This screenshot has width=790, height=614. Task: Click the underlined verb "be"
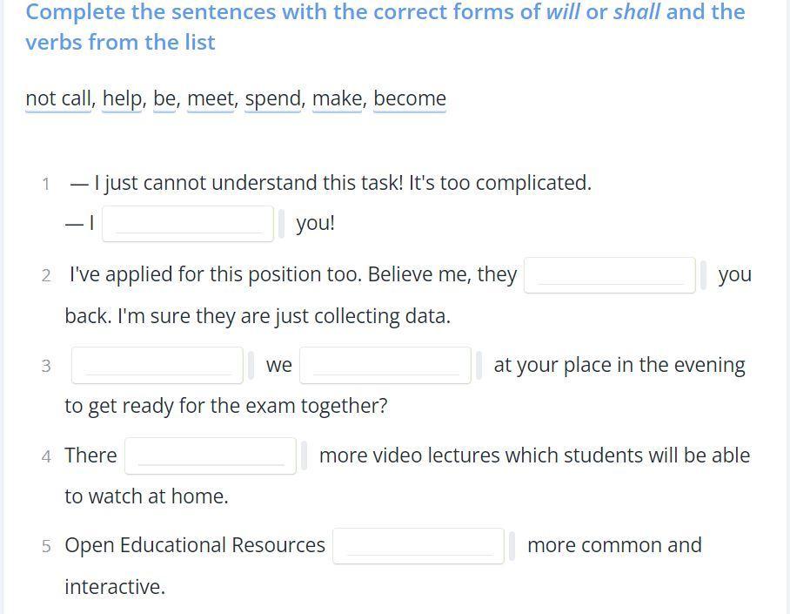tap(164, 98)
